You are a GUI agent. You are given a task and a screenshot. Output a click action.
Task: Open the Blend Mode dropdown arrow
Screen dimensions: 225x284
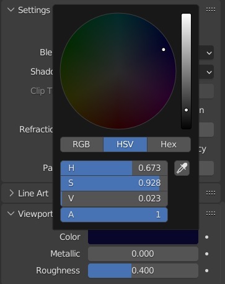tap(209, 53)
